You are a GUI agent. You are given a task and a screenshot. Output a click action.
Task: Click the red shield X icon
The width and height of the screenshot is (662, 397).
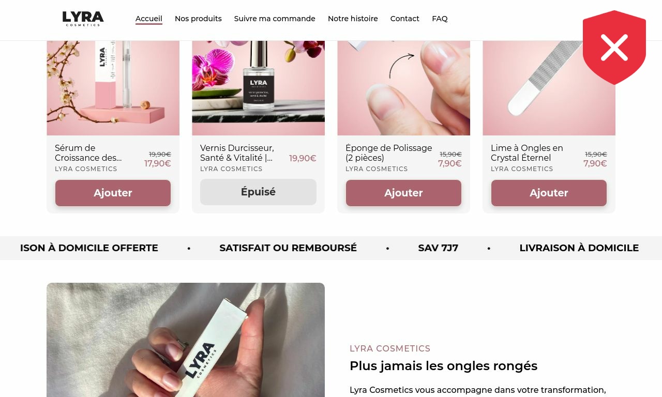pos(614,48)
